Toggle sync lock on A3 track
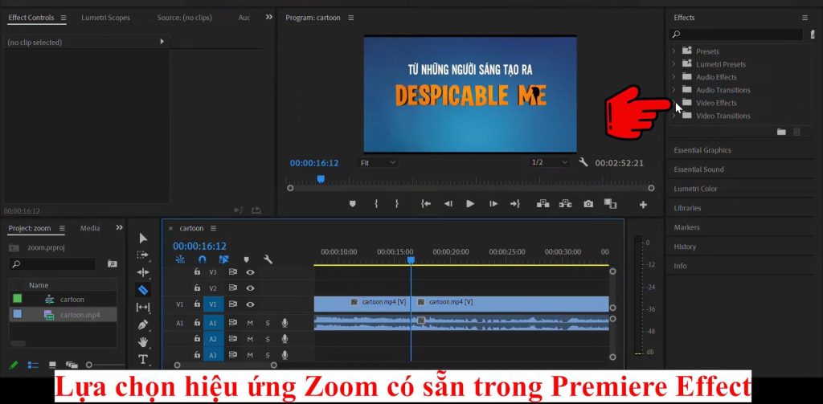823x404 pixels. 233,355
